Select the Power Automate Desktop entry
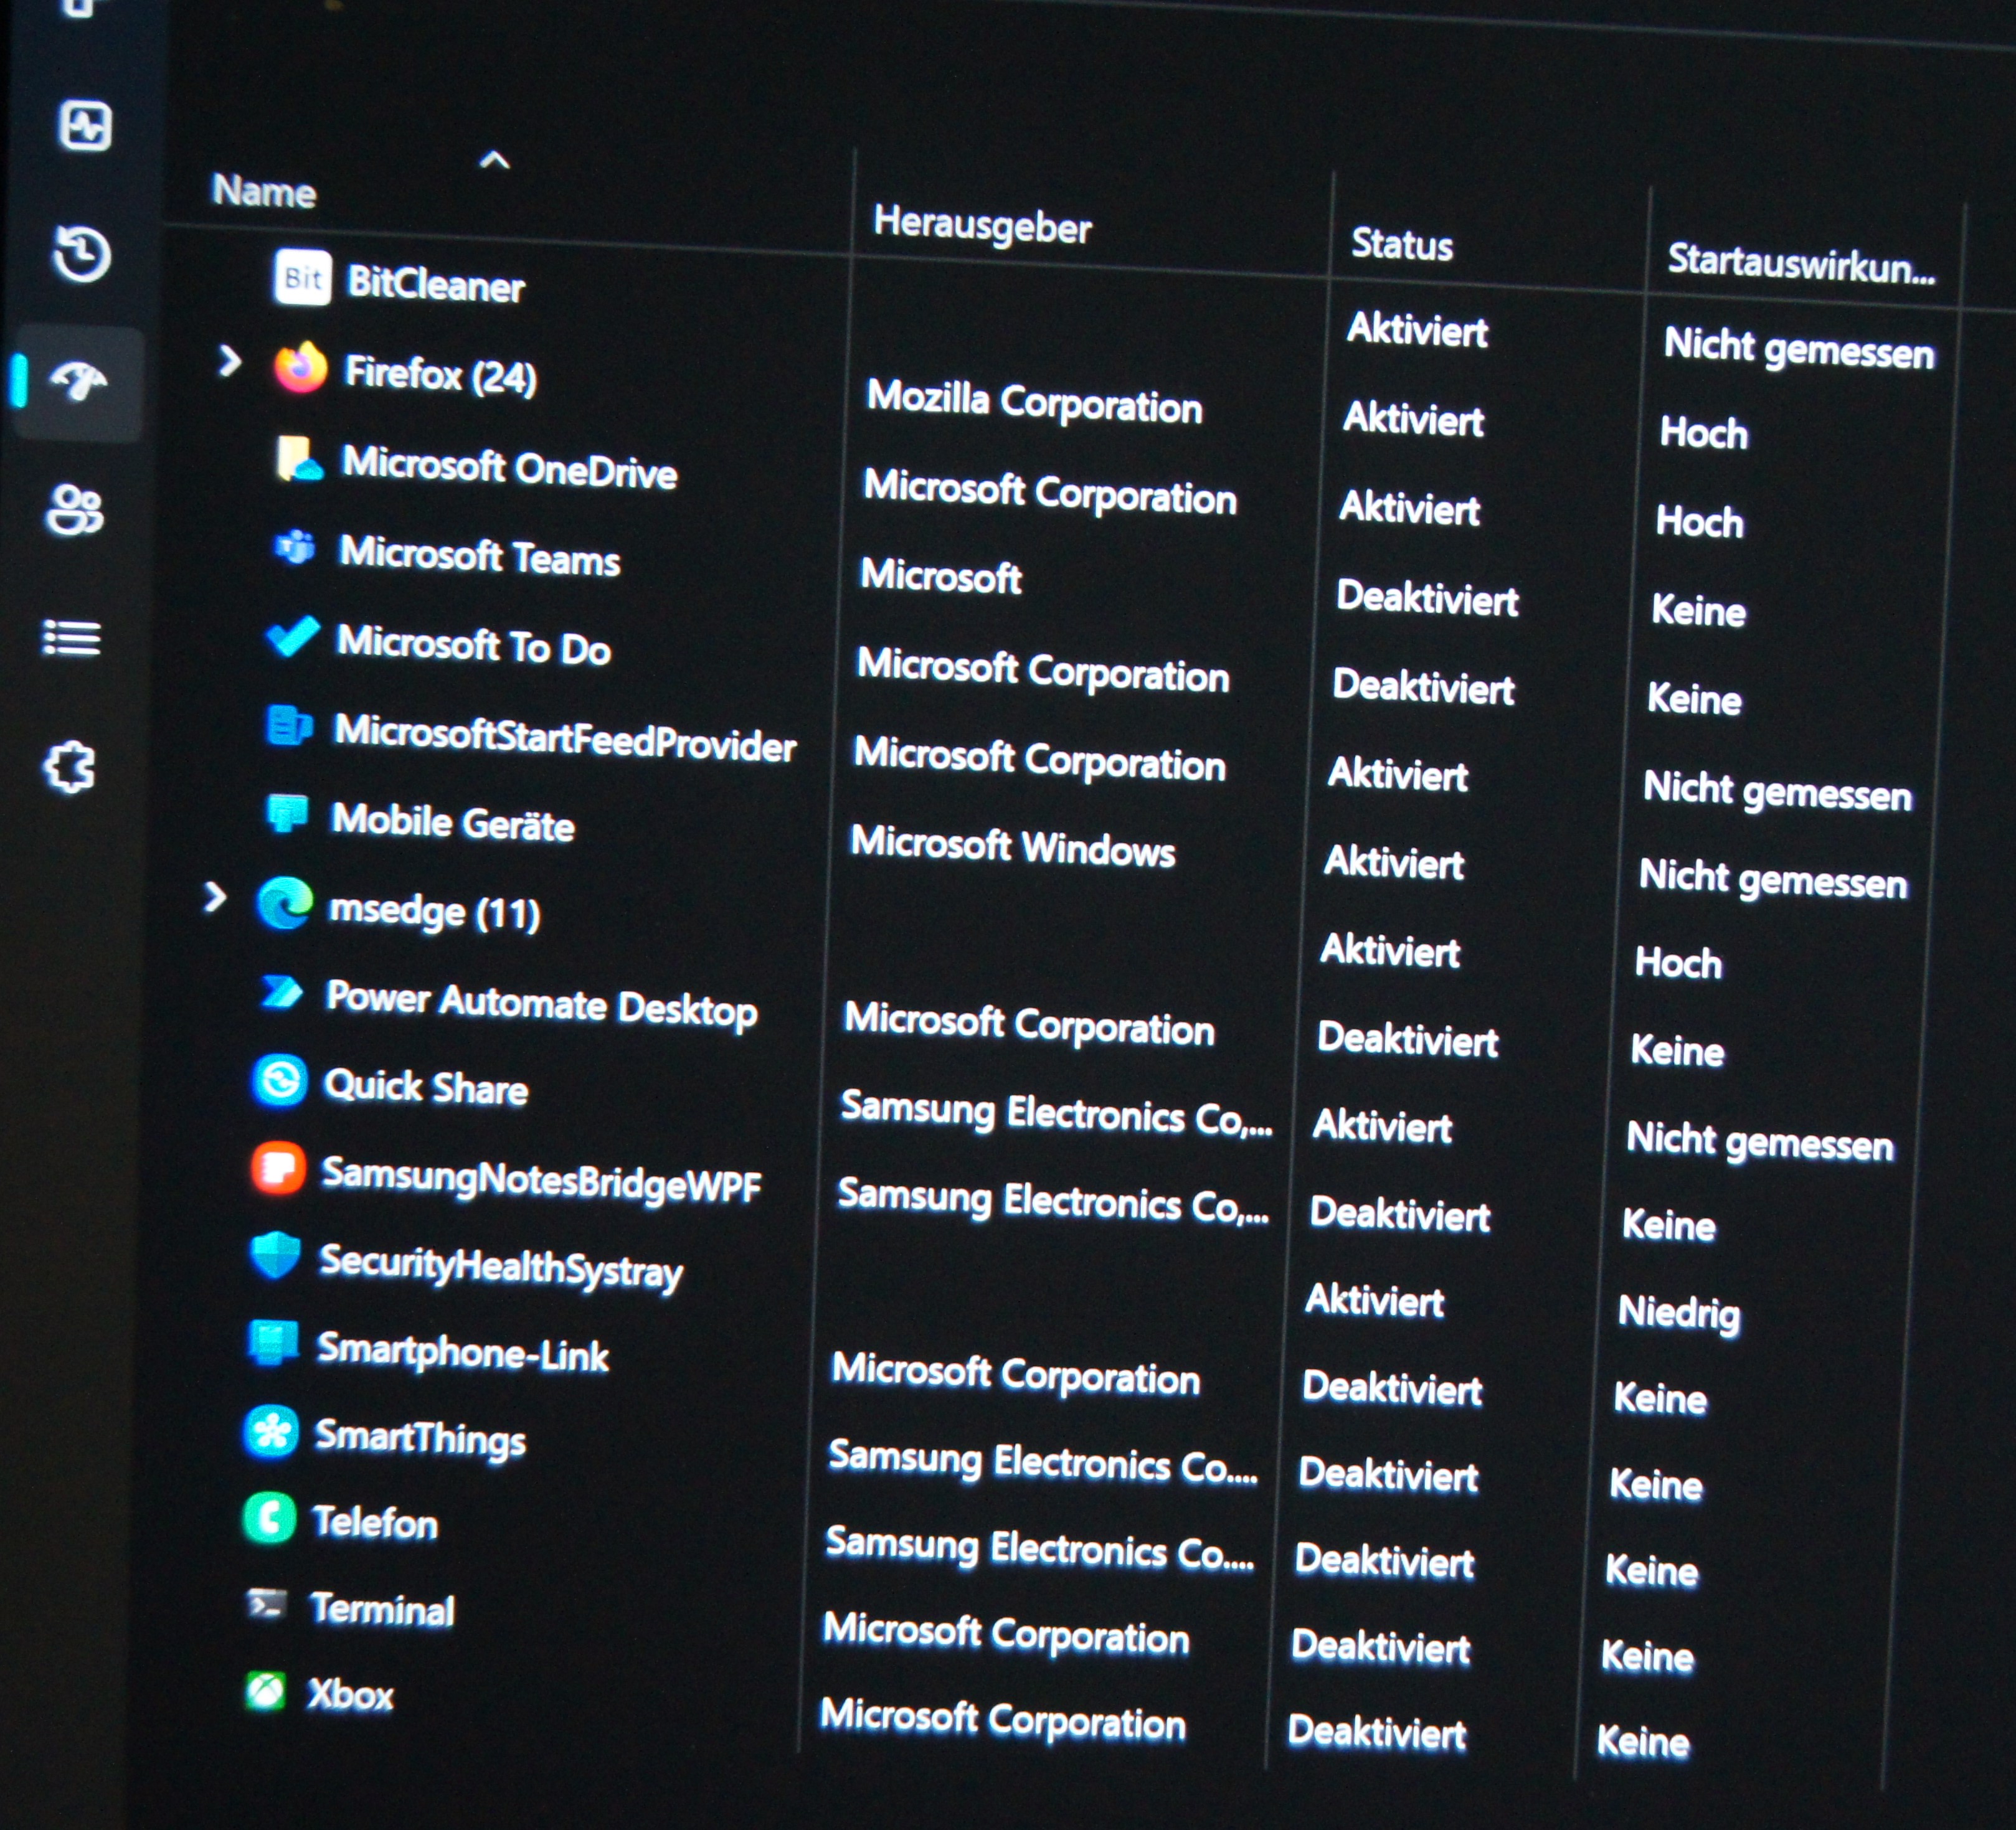2016x1830 pixels. tap(541, 1004)
